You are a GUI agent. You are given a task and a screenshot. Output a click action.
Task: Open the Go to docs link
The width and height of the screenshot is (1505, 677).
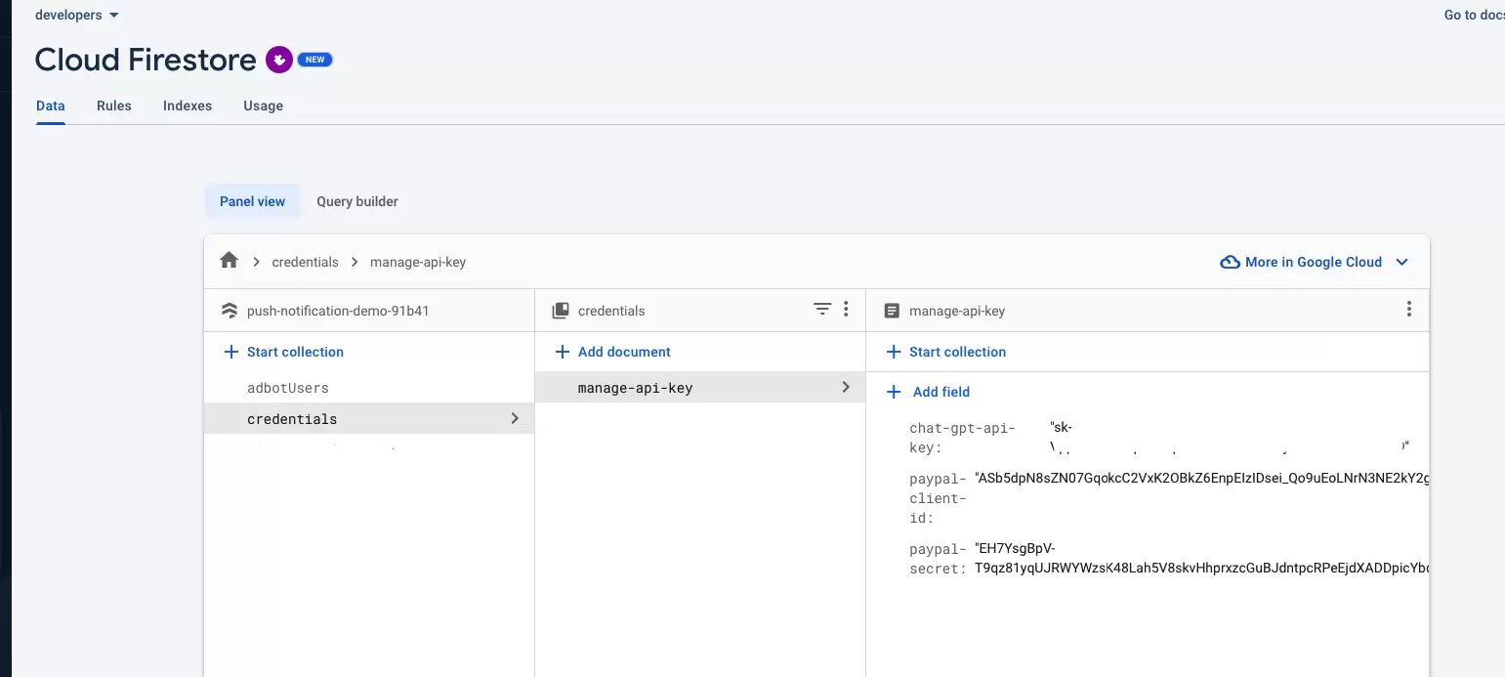tap(1475, 15)
